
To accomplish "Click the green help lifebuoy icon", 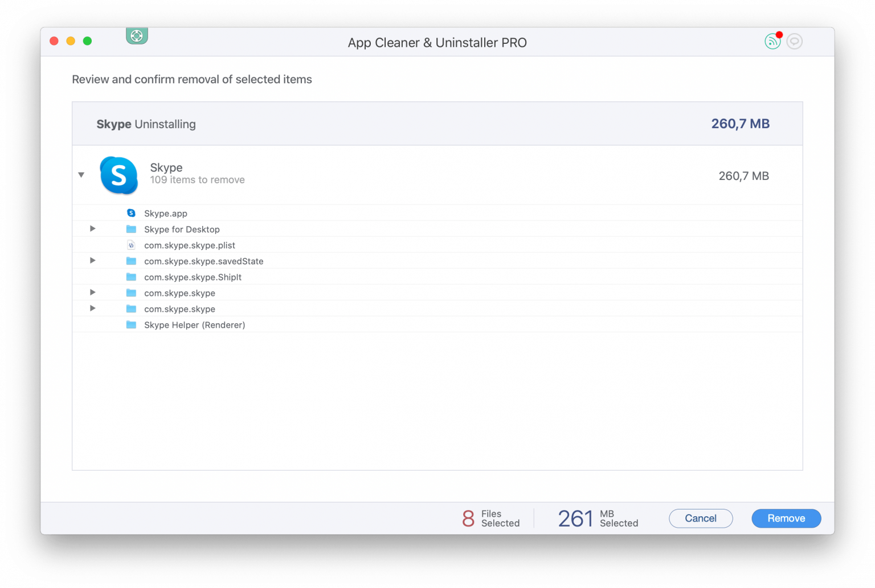I will (x=137, y=36).
